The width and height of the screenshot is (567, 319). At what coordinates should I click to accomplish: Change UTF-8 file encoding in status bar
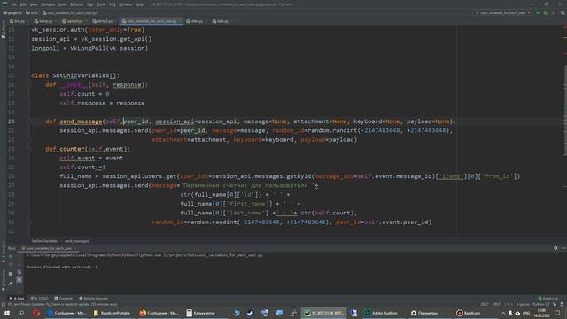[x=508, y=304]
